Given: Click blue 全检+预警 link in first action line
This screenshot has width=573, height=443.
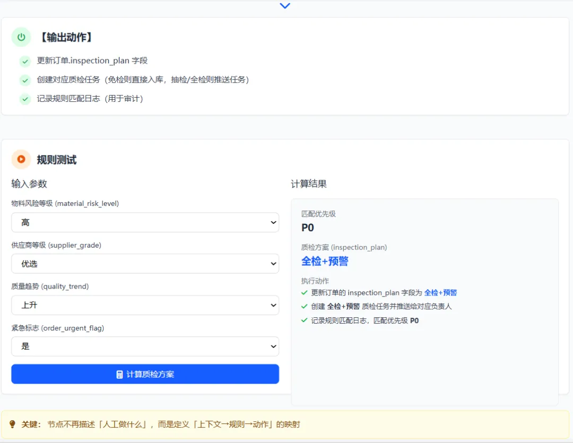Looking at the screenshot, I should coord(440,292).
